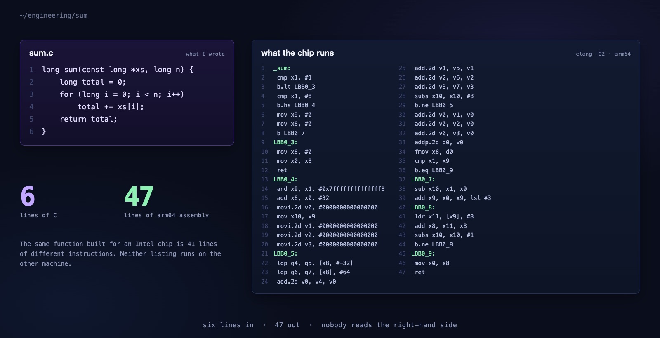Screen dimensions: 660x338
Task: Select the green "LBB0_5:" label
Action: pyautogui.click(x=285, y=254)
